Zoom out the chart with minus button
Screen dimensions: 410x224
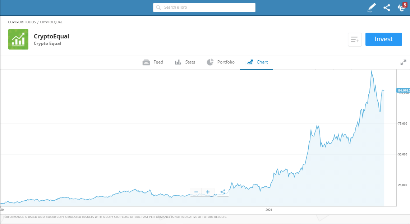tap(196, 192)
